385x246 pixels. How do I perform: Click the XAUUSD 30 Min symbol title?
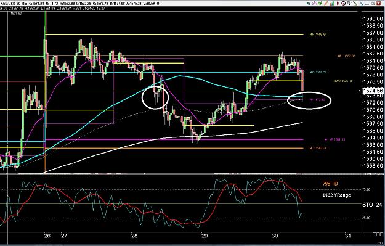pyautogui.click(x=14, y=4)
